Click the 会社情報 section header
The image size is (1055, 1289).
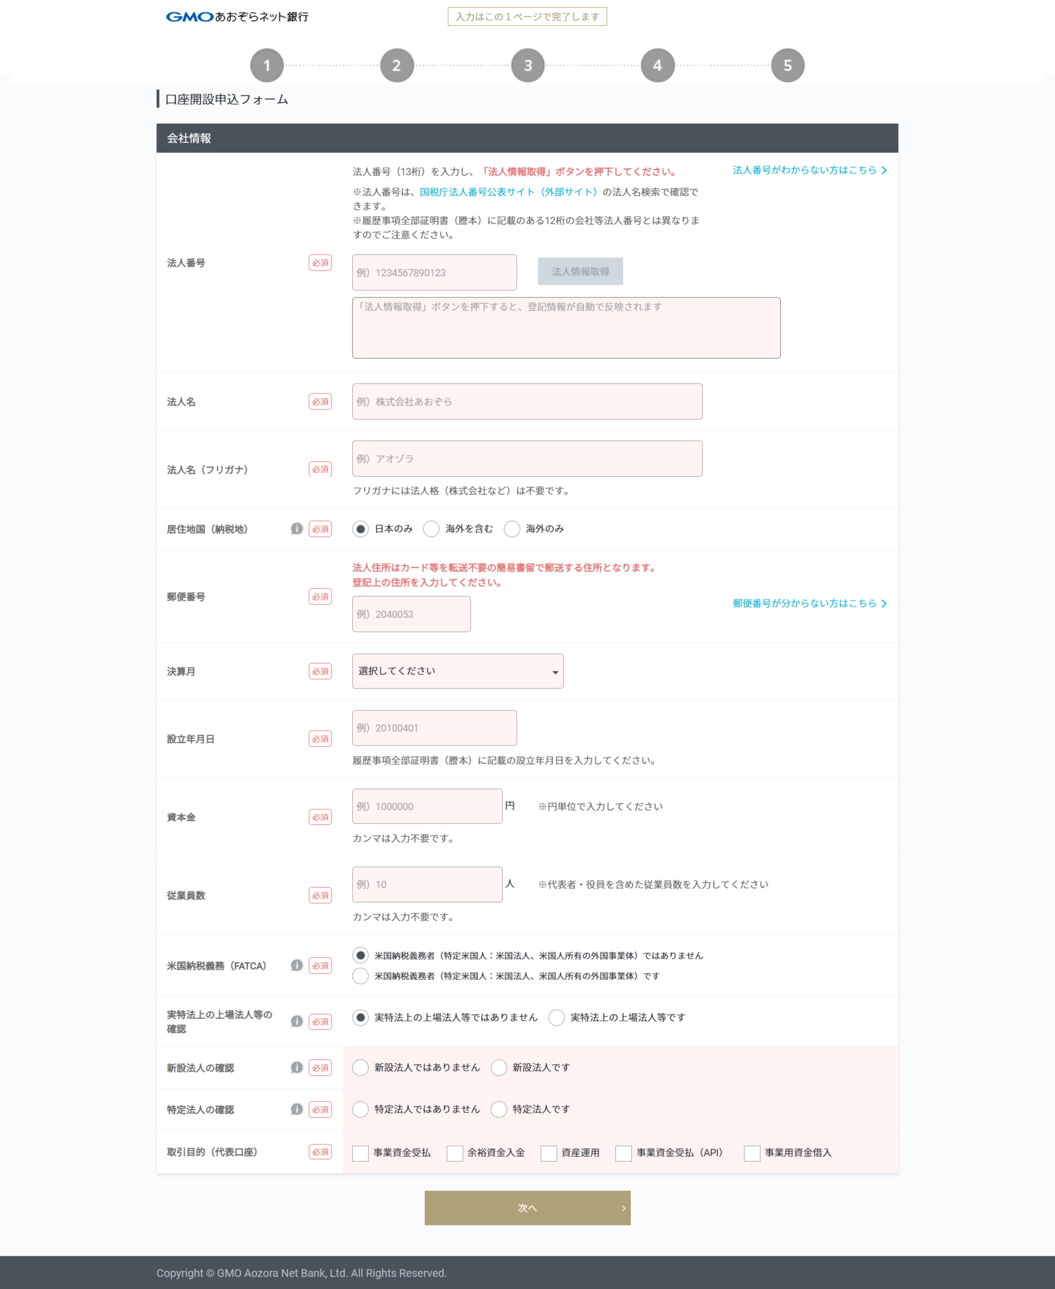[x=190, y=138]
